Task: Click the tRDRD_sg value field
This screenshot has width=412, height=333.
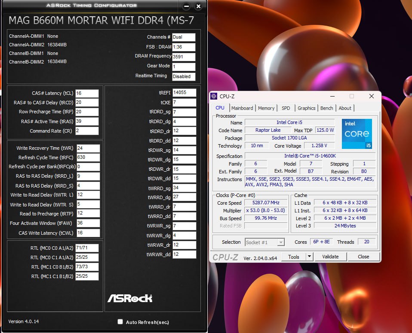Action: (184, 112)
